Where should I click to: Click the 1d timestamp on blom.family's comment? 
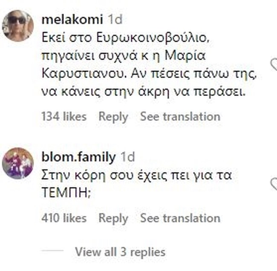(127, 157)
